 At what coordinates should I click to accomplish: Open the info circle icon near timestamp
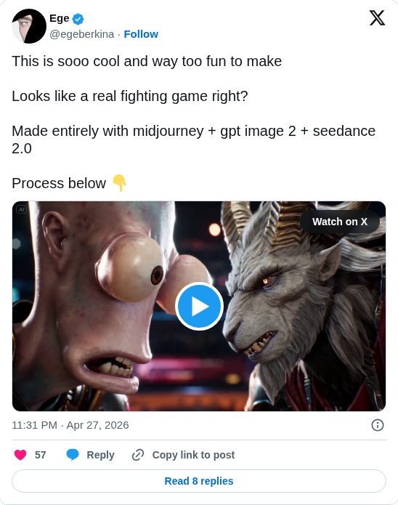point(378,425)
